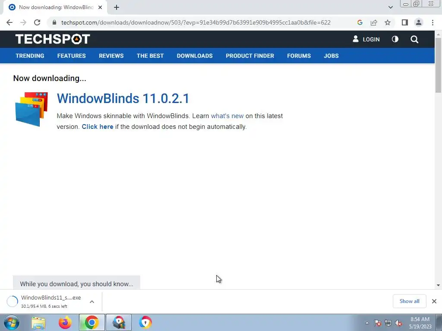The width and height of the screenshot is (442, 331).
Task: Click the WindowBlinds product icon
Action: (31, 109)
